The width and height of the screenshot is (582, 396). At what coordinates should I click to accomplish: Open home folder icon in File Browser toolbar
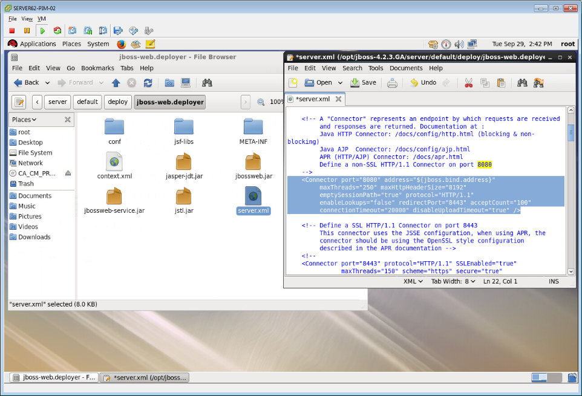169,83
